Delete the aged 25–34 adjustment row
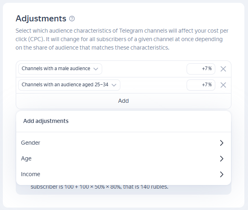Viewport: 248px width, 210px height. pyautogui.click(x=223, y=85)
